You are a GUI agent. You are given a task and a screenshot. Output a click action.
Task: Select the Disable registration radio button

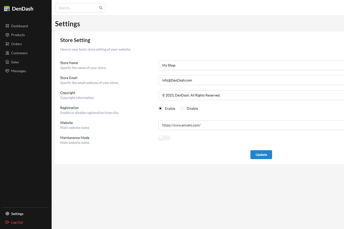(182, 108)
